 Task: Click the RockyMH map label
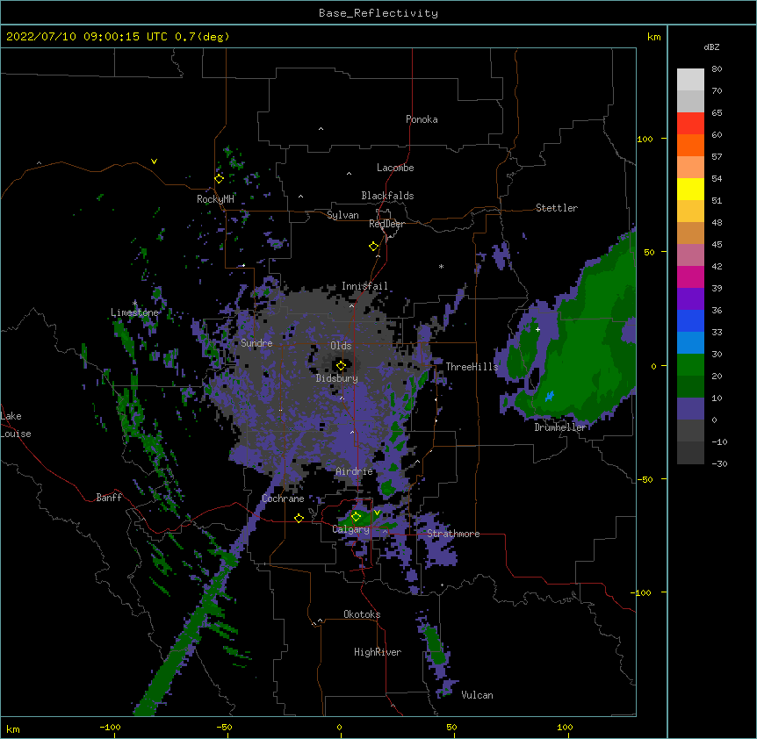215,199
